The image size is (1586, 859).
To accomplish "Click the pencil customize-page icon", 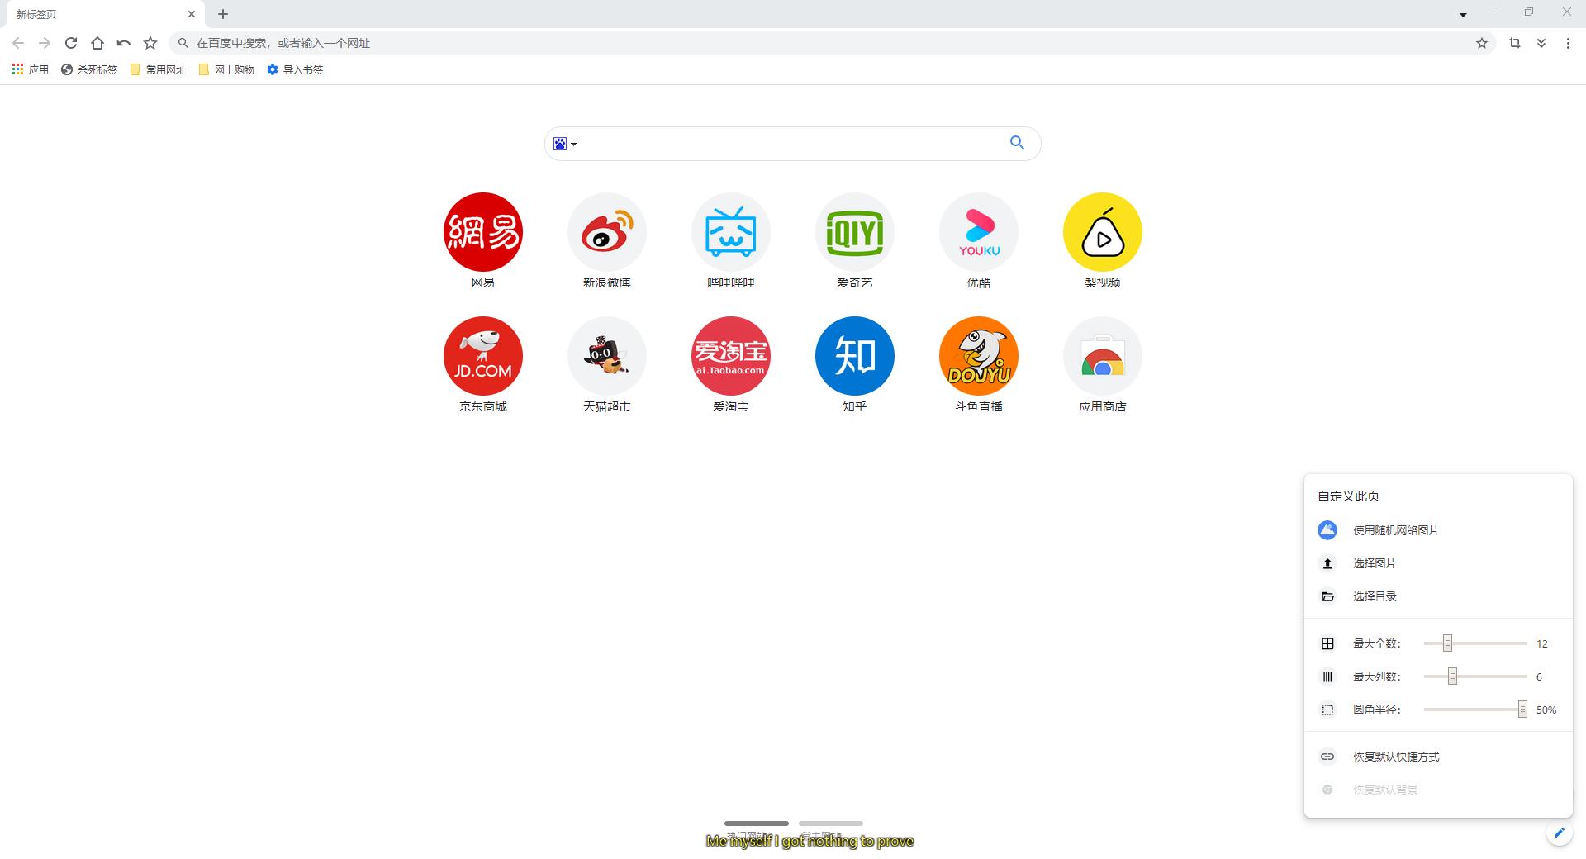I will pyautogui.click(x=1559, y=833).
